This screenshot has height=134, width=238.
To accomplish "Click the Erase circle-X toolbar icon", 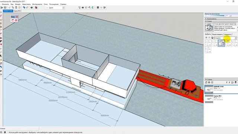I will coord(20,7).
